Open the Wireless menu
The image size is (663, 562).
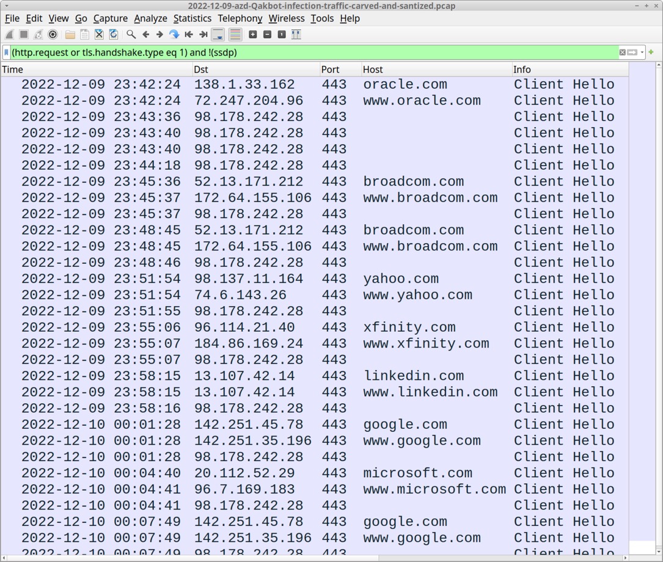(286, 18)
